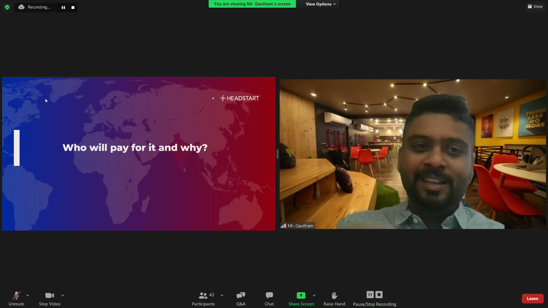Open the View Options dropdown

point(321,4)
